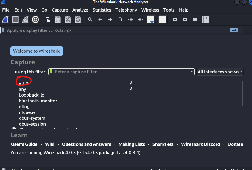252x170 pixels.
Task: Open a capture file icon
Action: coord(48,20)
